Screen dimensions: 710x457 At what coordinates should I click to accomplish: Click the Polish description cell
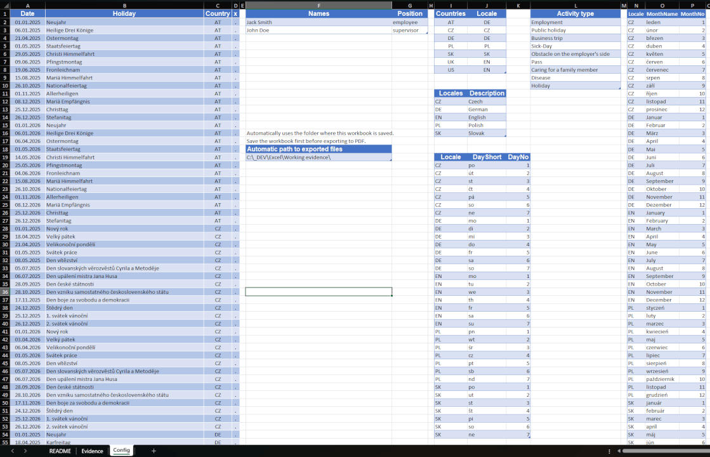(487, 126)
